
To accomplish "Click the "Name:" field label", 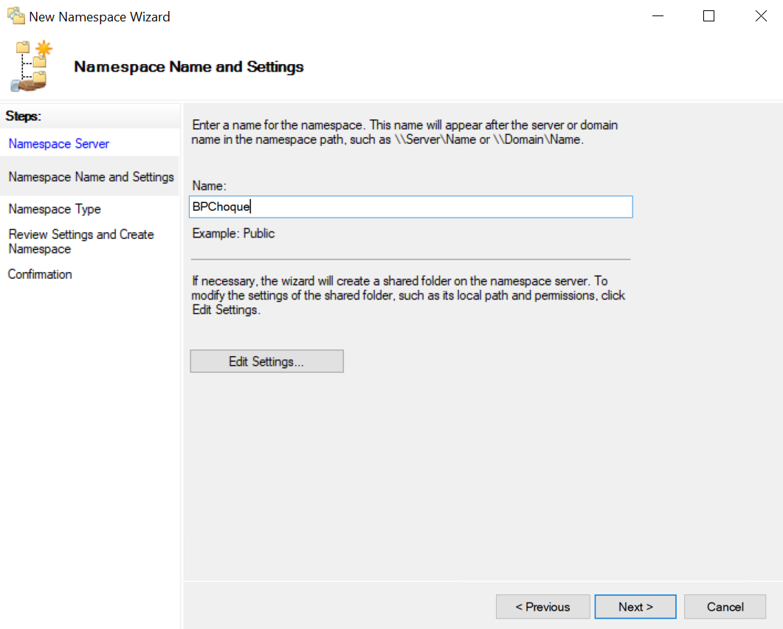I will coord(209,187).
